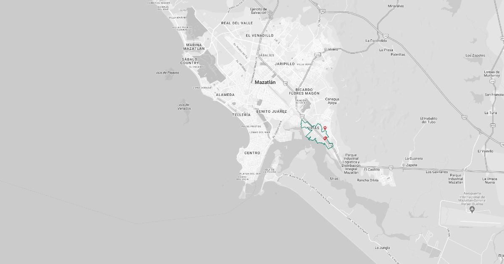Click the El Castillo label
The image size is (504, 264).
click(x=372, y=170)
